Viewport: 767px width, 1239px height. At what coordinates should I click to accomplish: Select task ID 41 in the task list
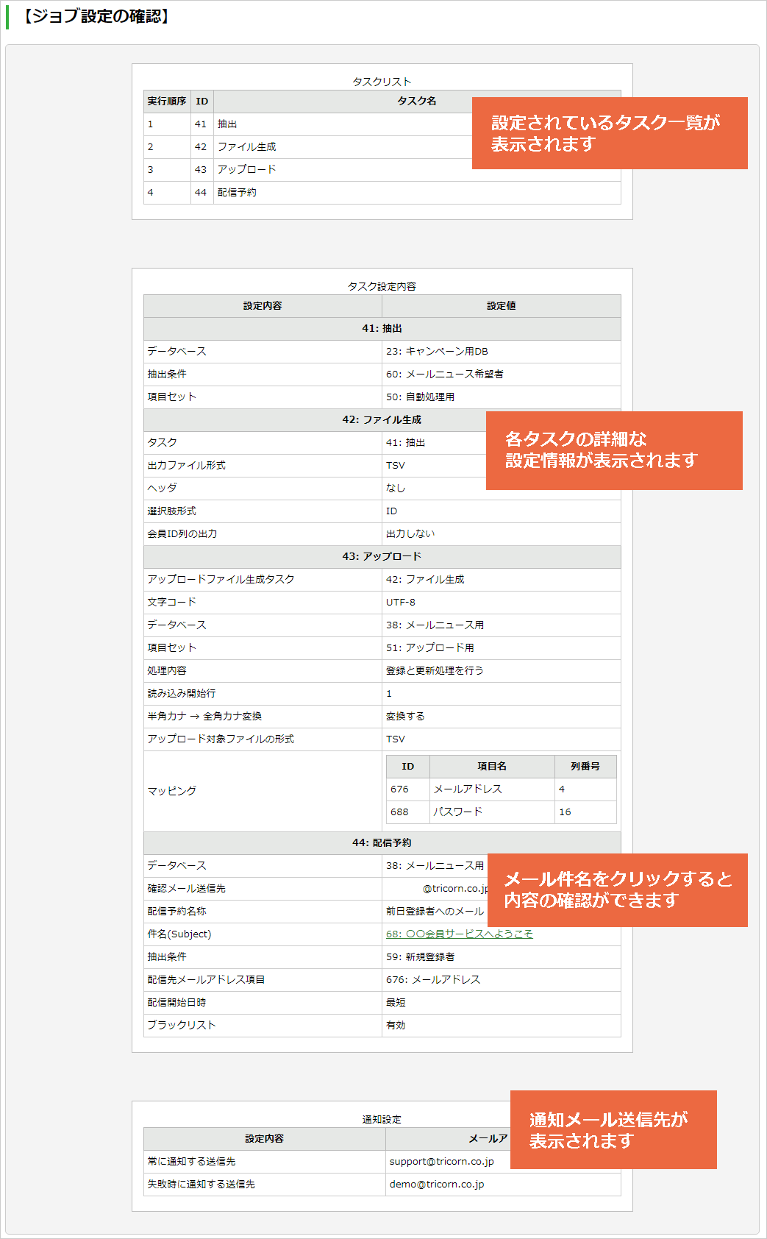[201, 124]
